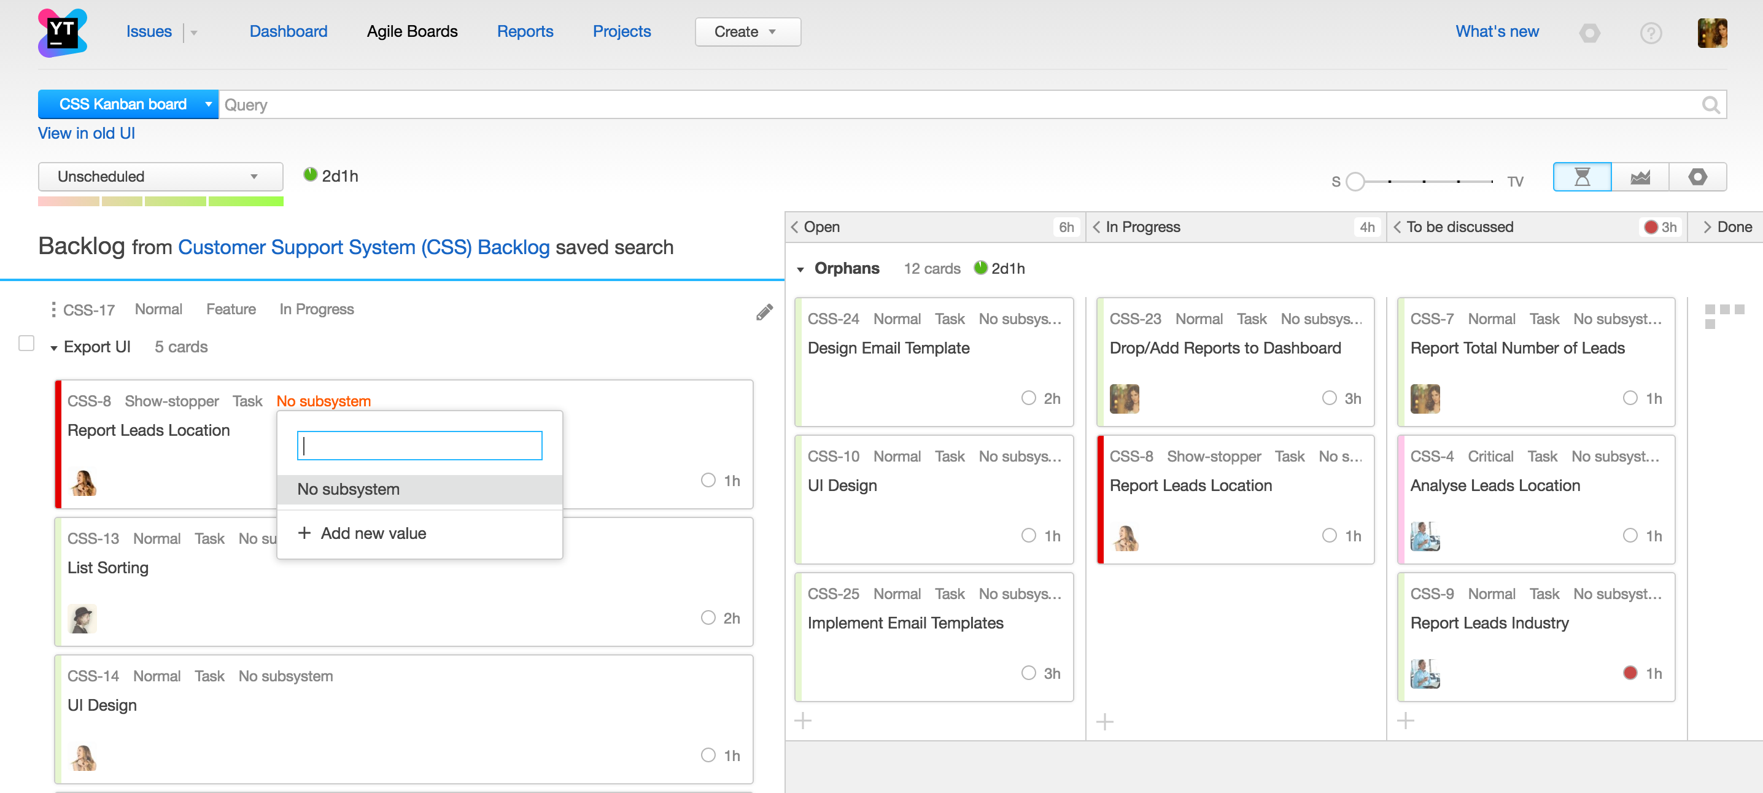Screen dimensions: 1763x793
Task: Toggle the 3h circle on CSS-23 card
Action: 1330,398
